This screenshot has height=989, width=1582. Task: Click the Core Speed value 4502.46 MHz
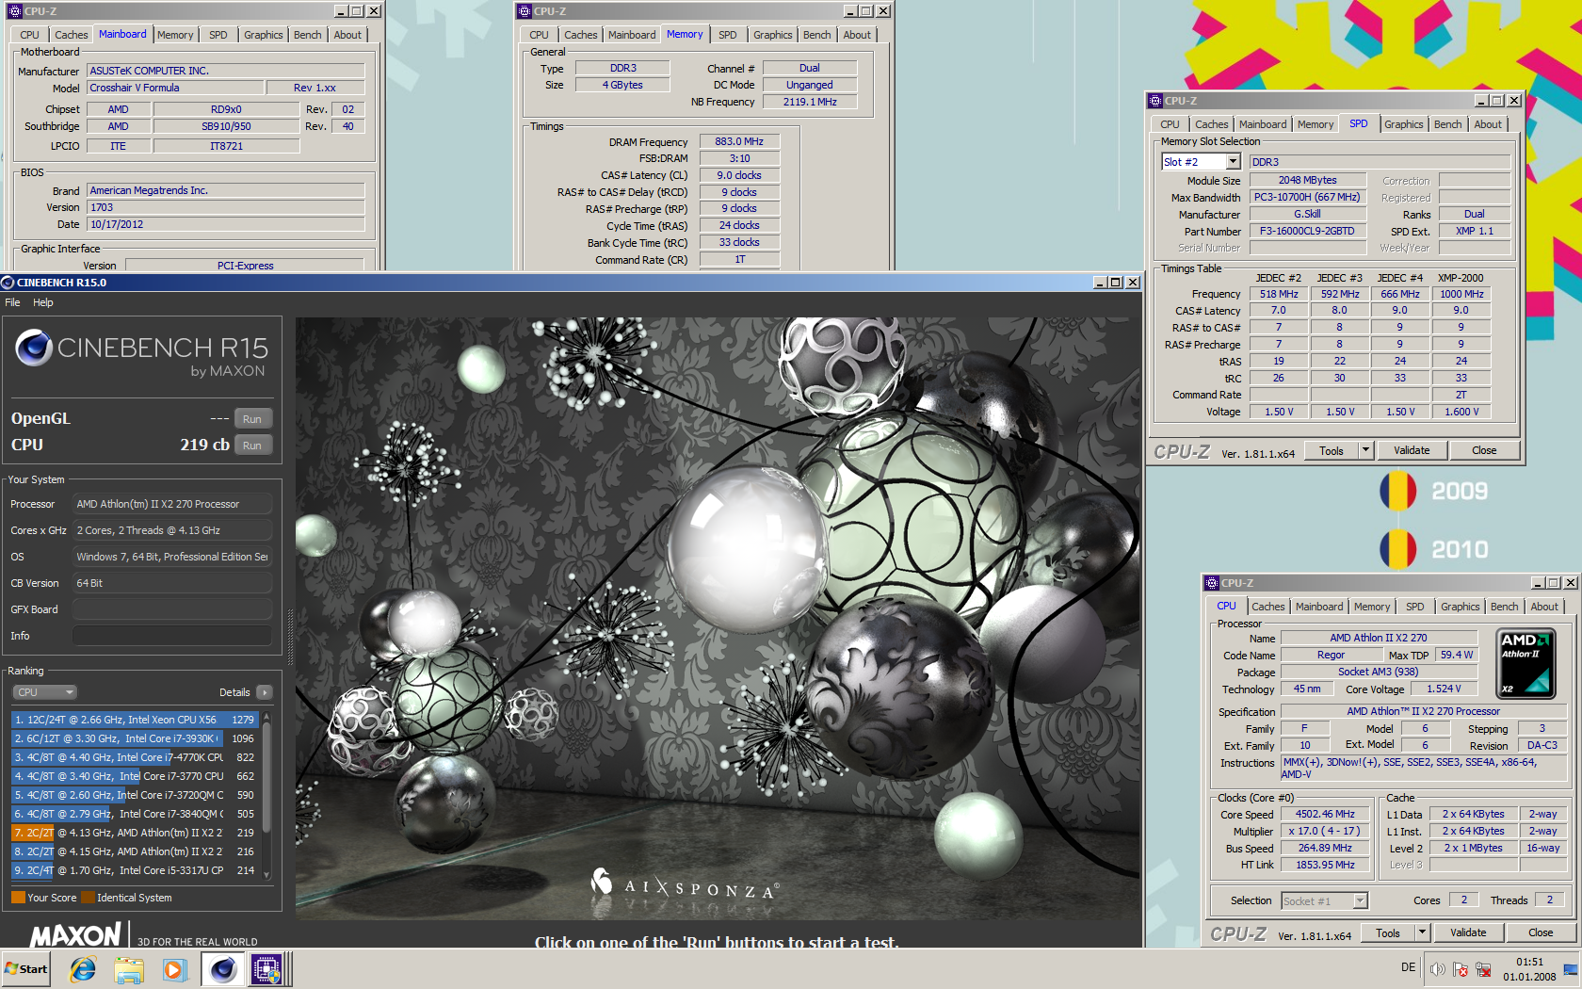[1325, 815]
